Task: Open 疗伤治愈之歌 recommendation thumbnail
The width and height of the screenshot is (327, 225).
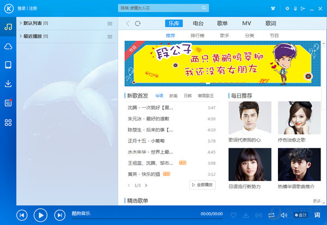Action: [x=299, y=118]
